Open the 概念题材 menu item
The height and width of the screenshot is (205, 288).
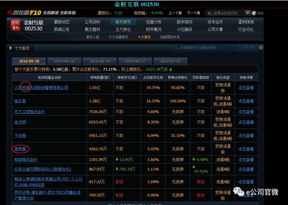click(92, 29)
